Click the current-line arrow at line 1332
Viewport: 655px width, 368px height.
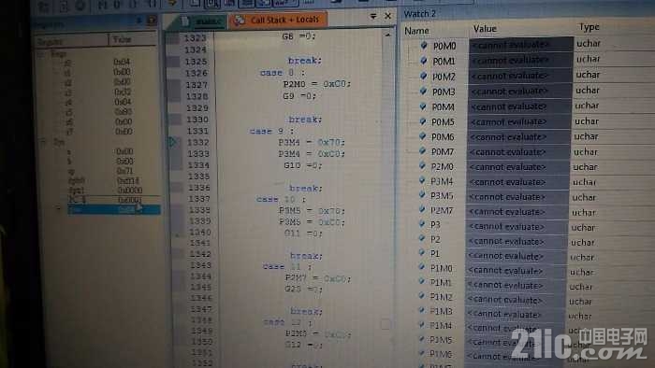[172, 142]
